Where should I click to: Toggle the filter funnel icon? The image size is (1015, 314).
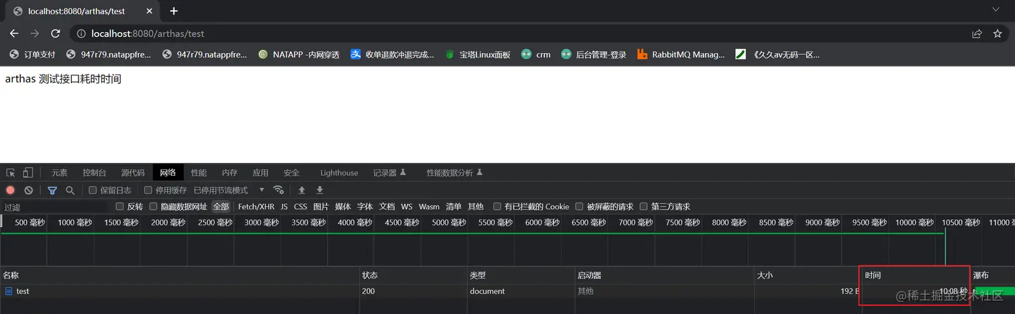pos(52,191)
